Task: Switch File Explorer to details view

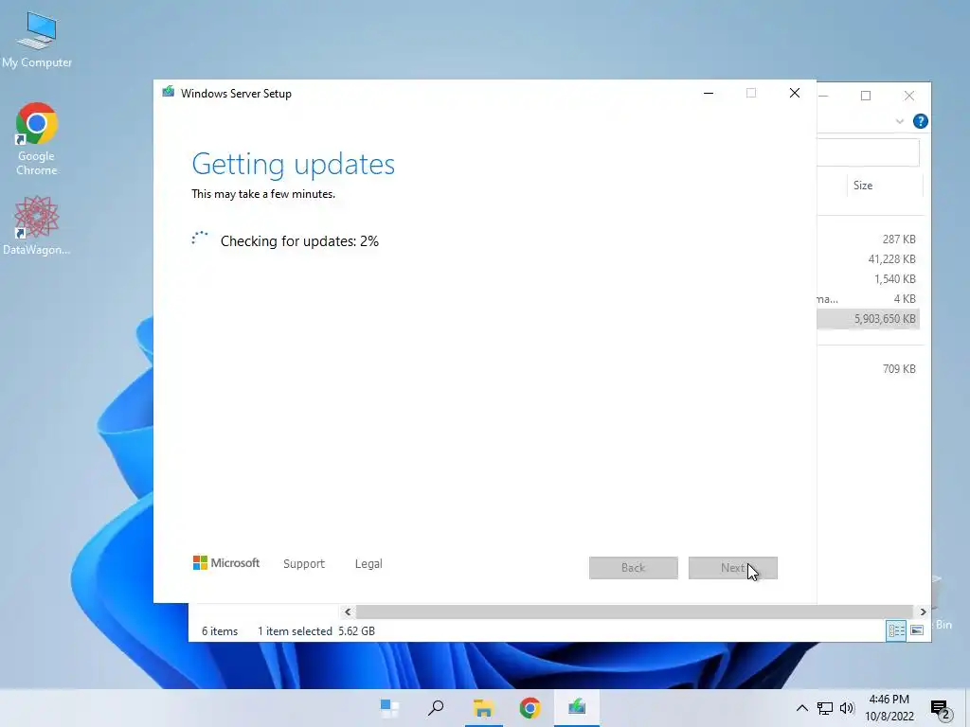Action: coord(896,630)
